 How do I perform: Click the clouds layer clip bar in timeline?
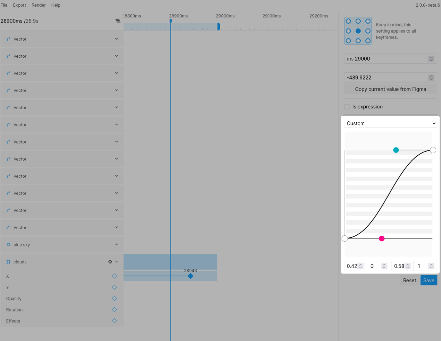tap(170, 262)
